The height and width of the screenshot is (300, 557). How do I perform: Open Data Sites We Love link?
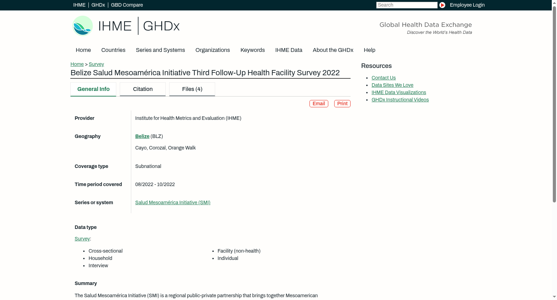pyautogui.click(x=392, y=85)
